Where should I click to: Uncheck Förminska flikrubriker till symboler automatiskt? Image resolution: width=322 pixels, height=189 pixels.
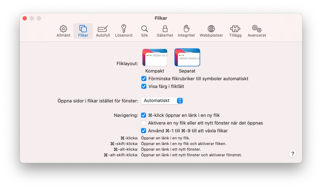click(x=144, y=79)
